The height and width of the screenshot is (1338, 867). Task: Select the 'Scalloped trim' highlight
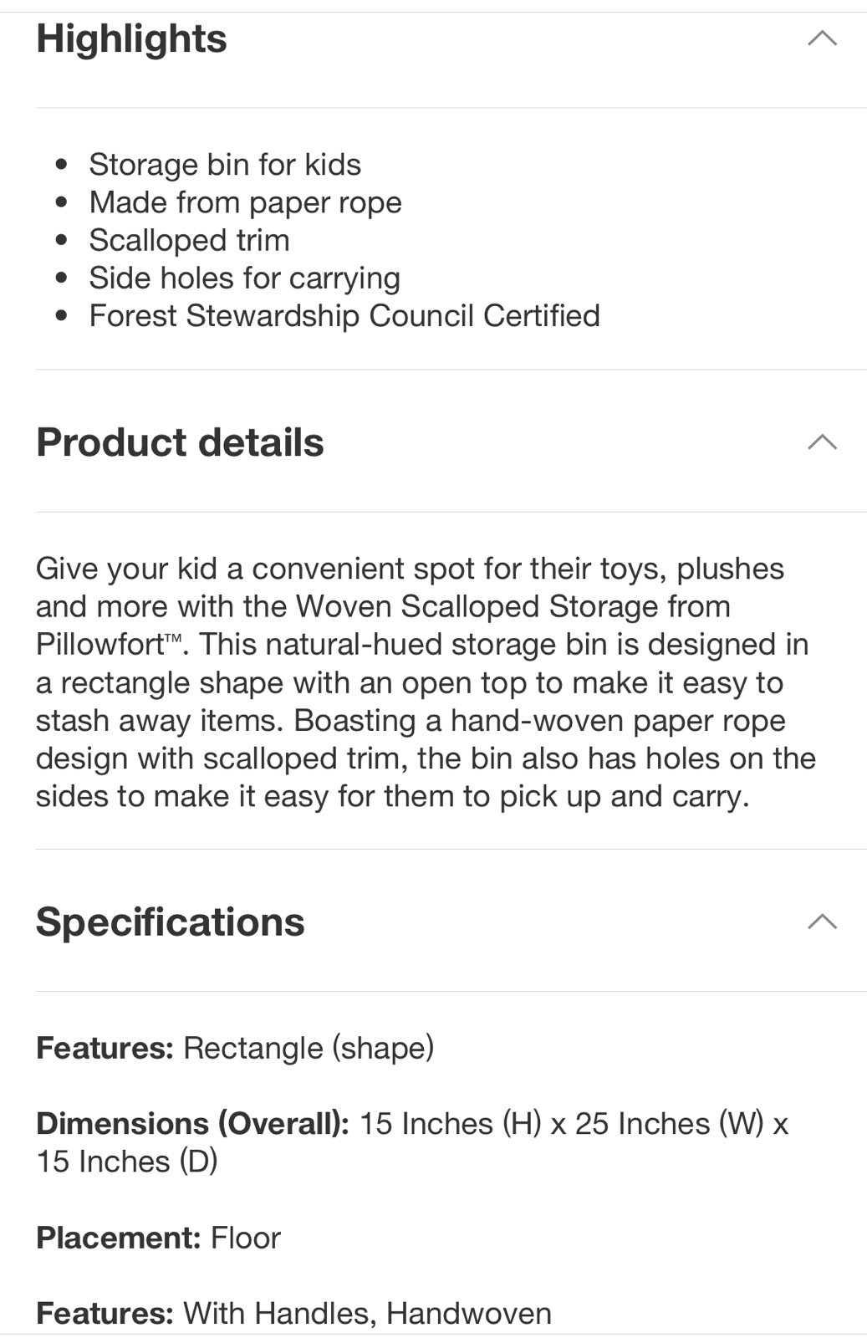click(x=189, y=240)
